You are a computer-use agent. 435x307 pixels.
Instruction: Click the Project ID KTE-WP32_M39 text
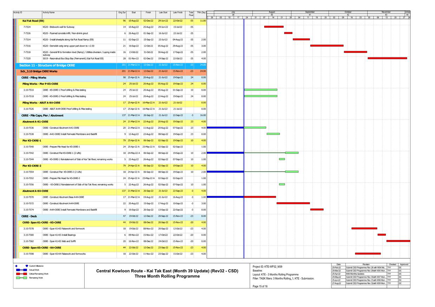[x=267, y=267]
